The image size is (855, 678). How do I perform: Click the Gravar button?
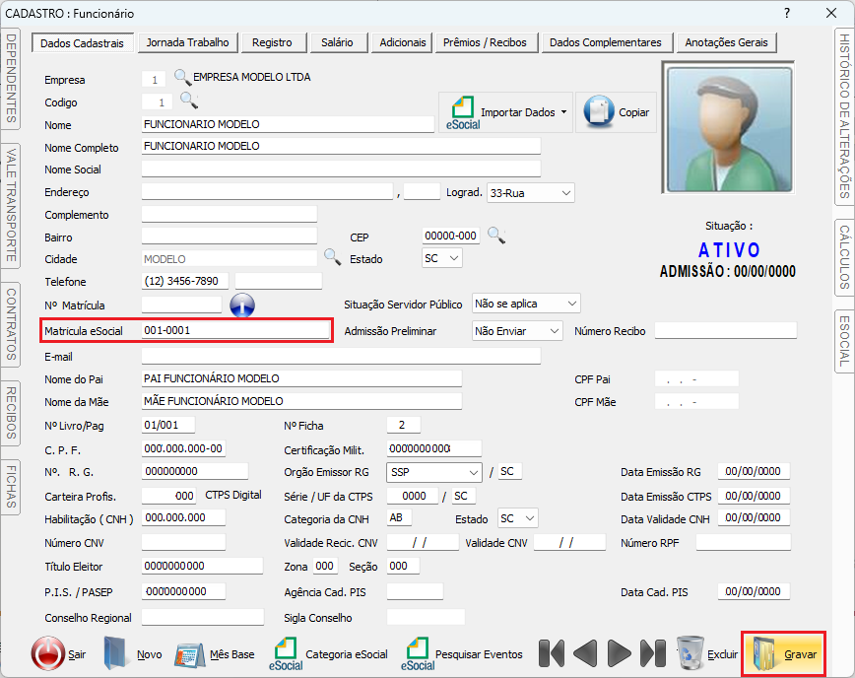tap(783, 653)
